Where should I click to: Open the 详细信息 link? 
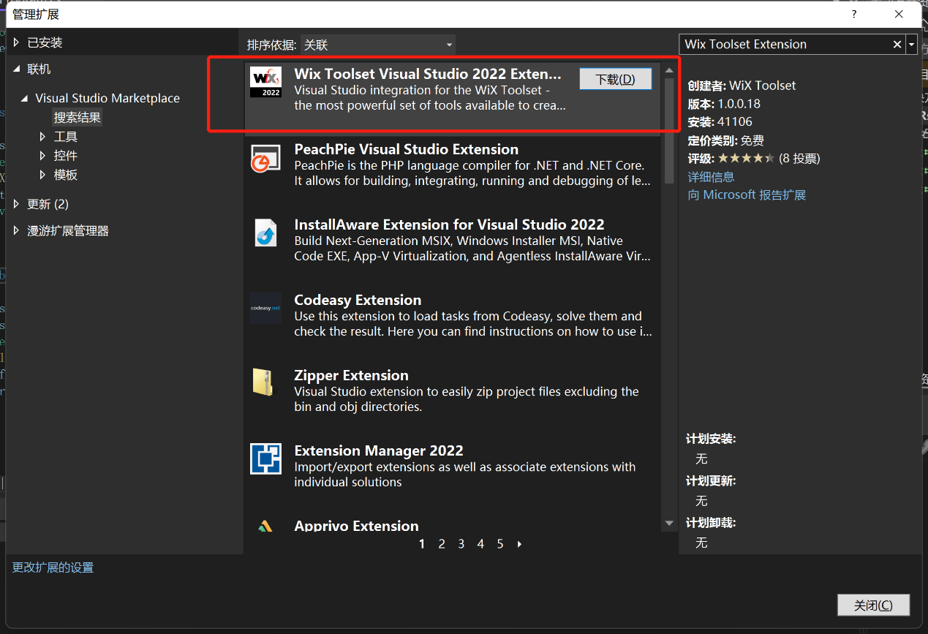(710, 176)
